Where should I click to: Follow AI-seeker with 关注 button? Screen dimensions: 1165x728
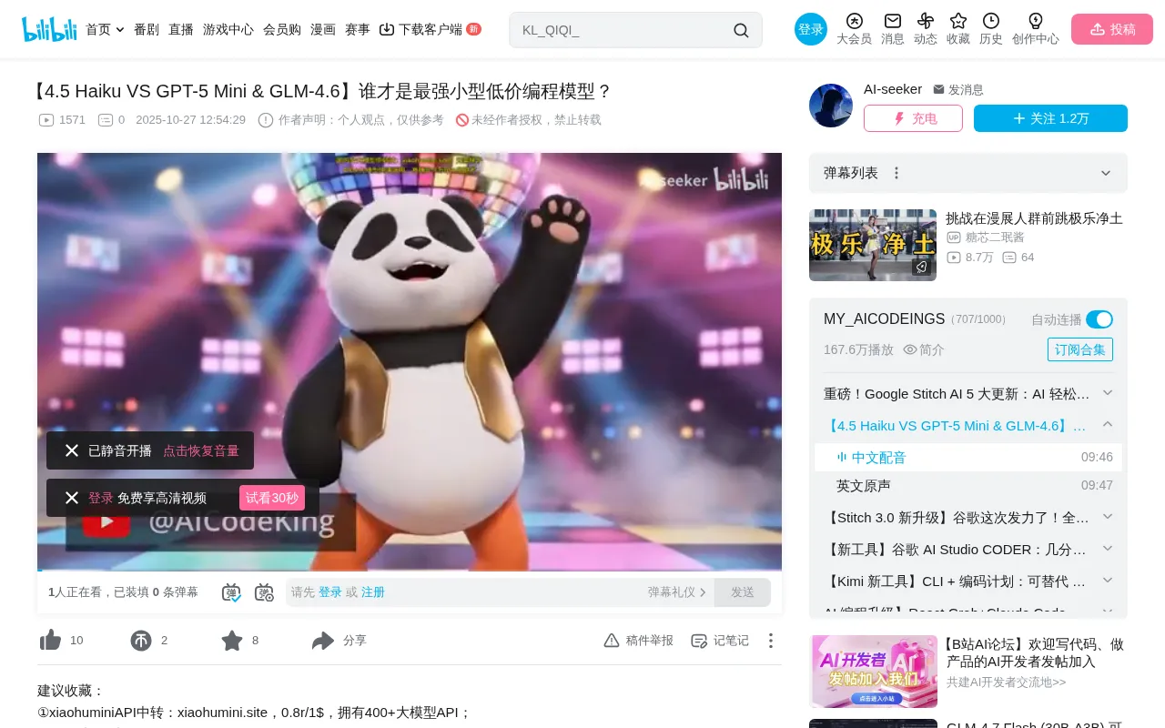tap(1050, 118)
